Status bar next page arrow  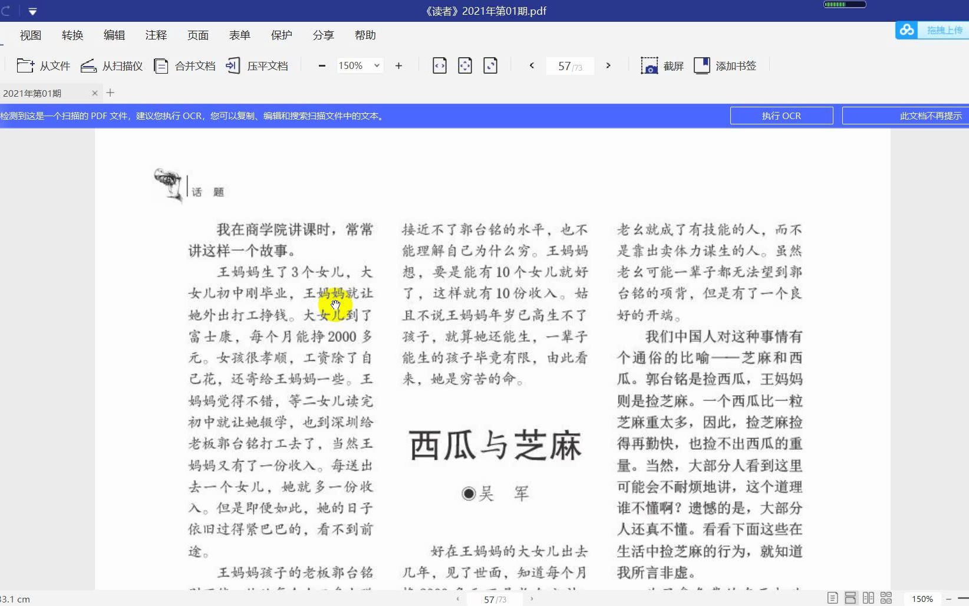[x=532, y=599]
